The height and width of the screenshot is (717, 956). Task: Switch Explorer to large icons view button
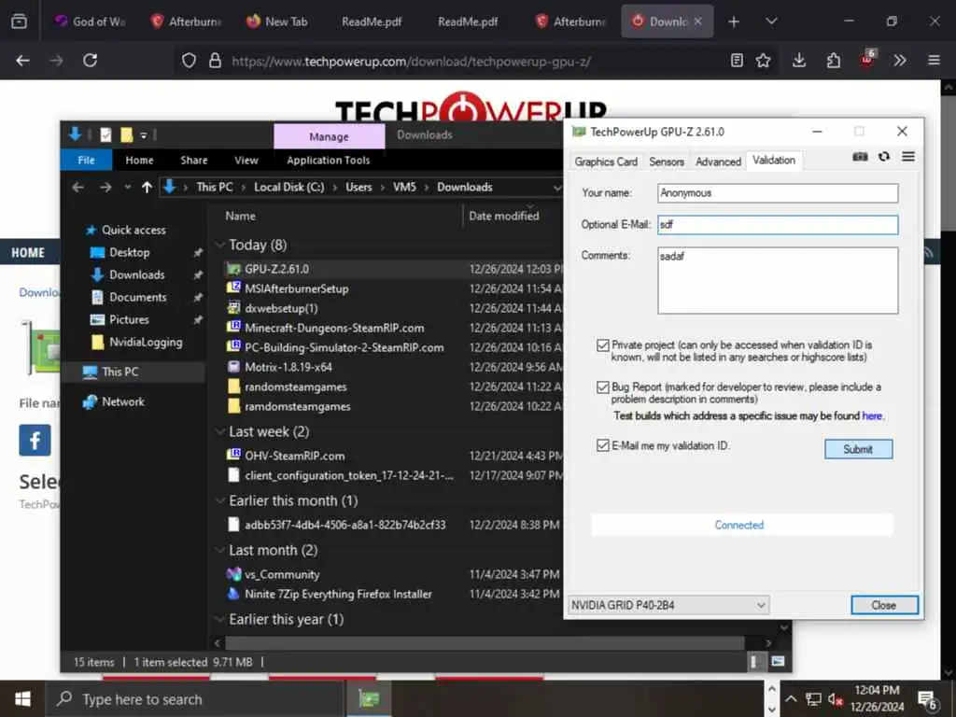[x=778, y=662]
